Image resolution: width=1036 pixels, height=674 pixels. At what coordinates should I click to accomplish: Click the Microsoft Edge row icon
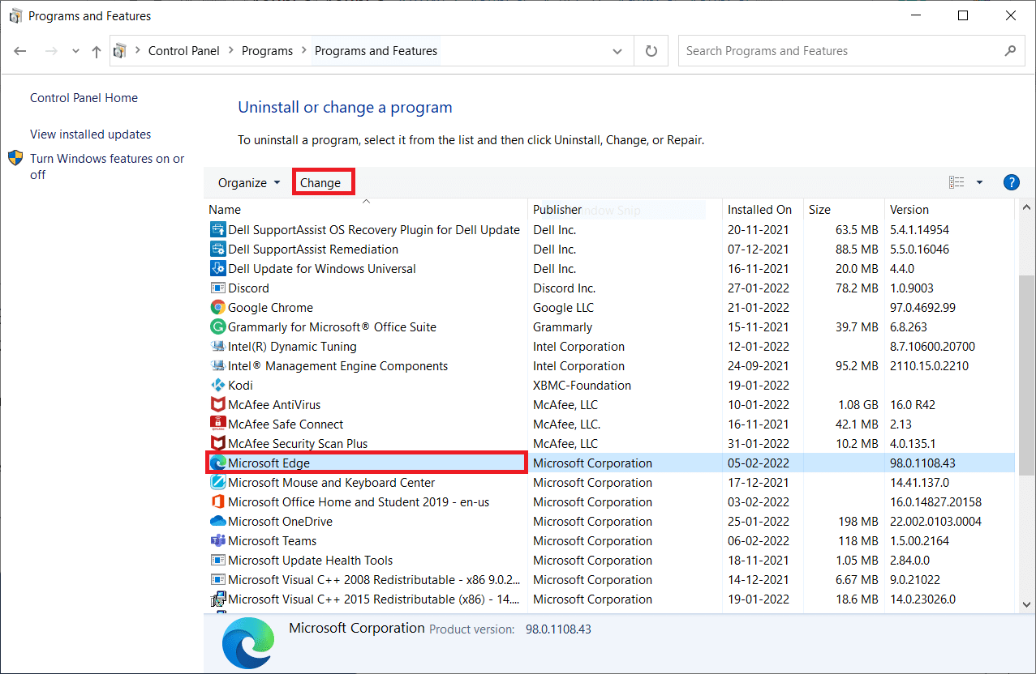click(217, 463)
